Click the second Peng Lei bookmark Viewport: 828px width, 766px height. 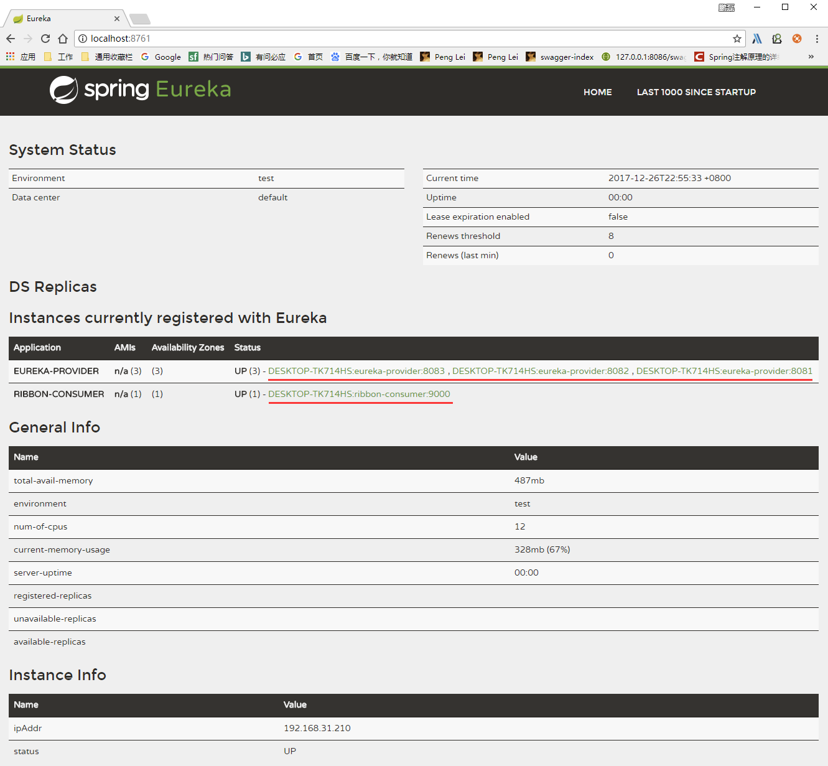pyautogui.click(x=496, y=57)
